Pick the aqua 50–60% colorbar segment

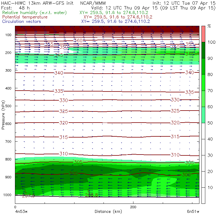coord(203,115)
